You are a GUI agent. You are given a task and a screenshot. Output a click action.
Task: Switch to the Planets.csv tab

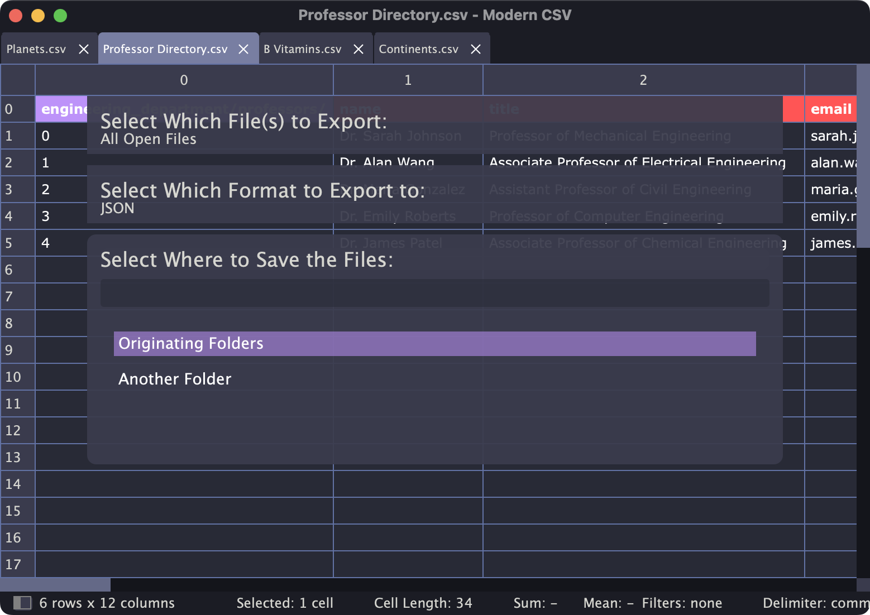point(36,49)
